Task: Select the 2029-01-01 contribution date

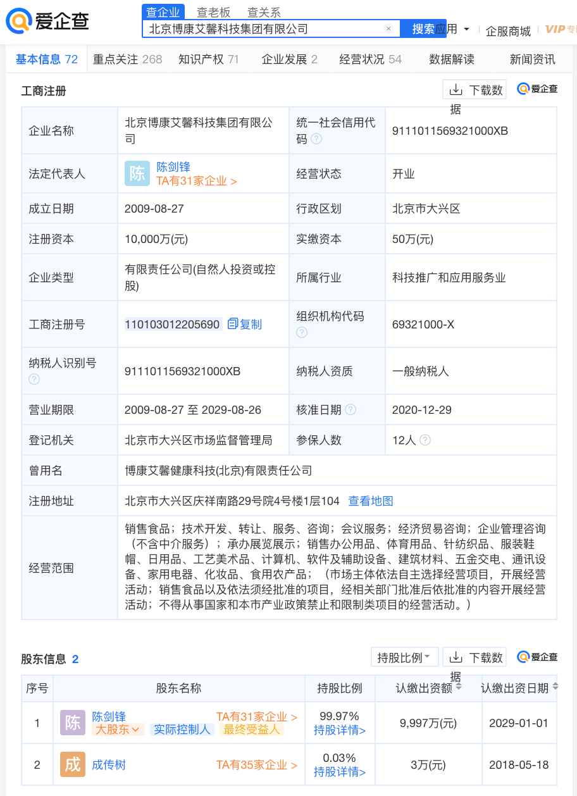Action: 519,723
